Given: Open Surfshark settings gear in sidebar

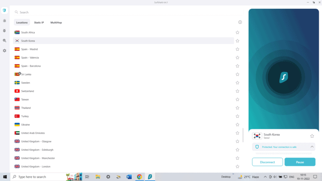Looking at the screenshot, I should [x=4, y=51].
